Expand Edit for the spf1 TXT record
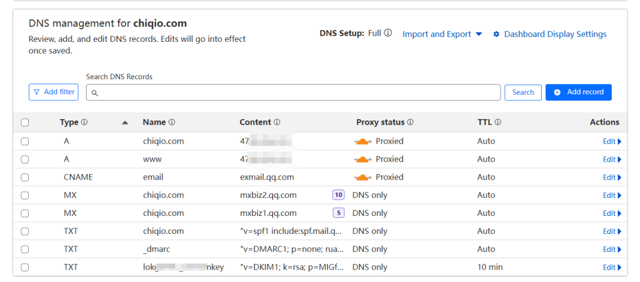The width and height of the screenshot is (640, 282). (612, 231)
